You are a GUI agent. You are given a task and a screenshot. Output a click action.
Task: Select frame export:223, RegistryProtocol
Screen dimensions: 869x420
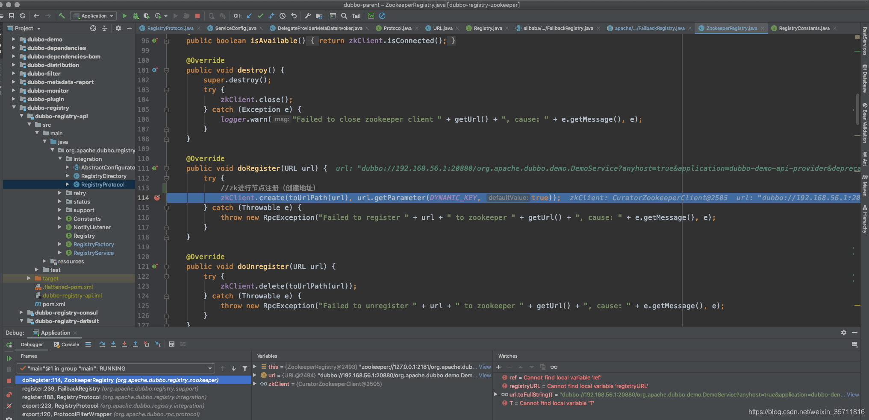(133, 405)
